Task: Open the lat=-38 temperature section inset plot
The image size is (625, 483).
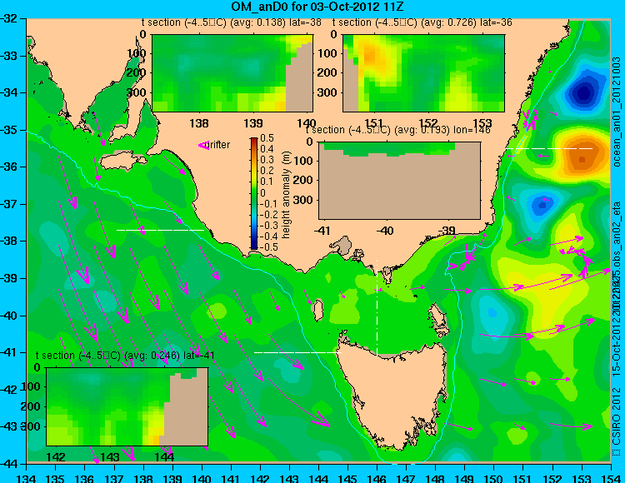Action: click(x=232, y=73)
